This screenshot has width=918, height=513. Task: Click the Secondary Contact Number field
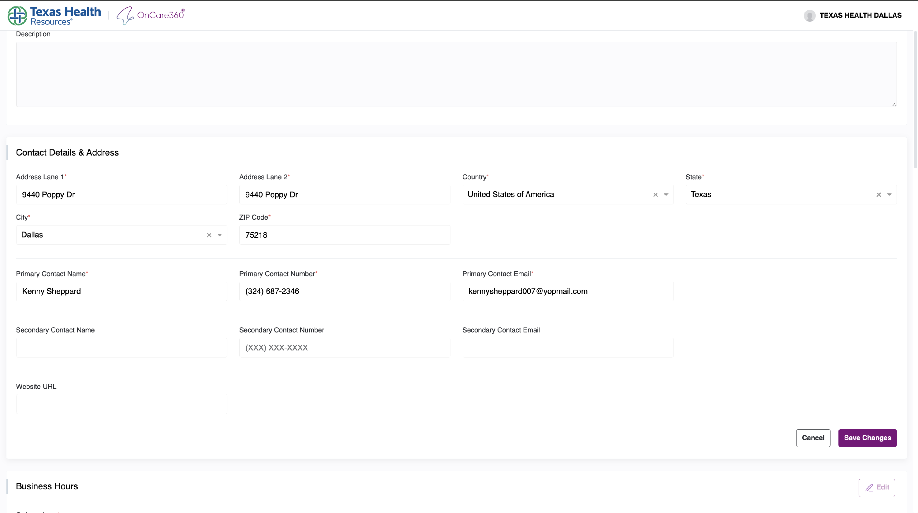tap(345, 348)
